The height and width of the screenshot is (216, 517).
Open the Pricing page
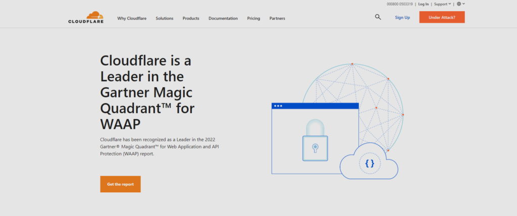click(253, 19)
